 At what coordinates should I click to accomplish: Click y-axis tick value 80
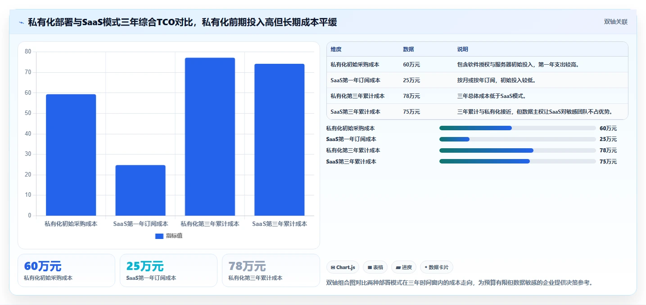click(28, 52)
